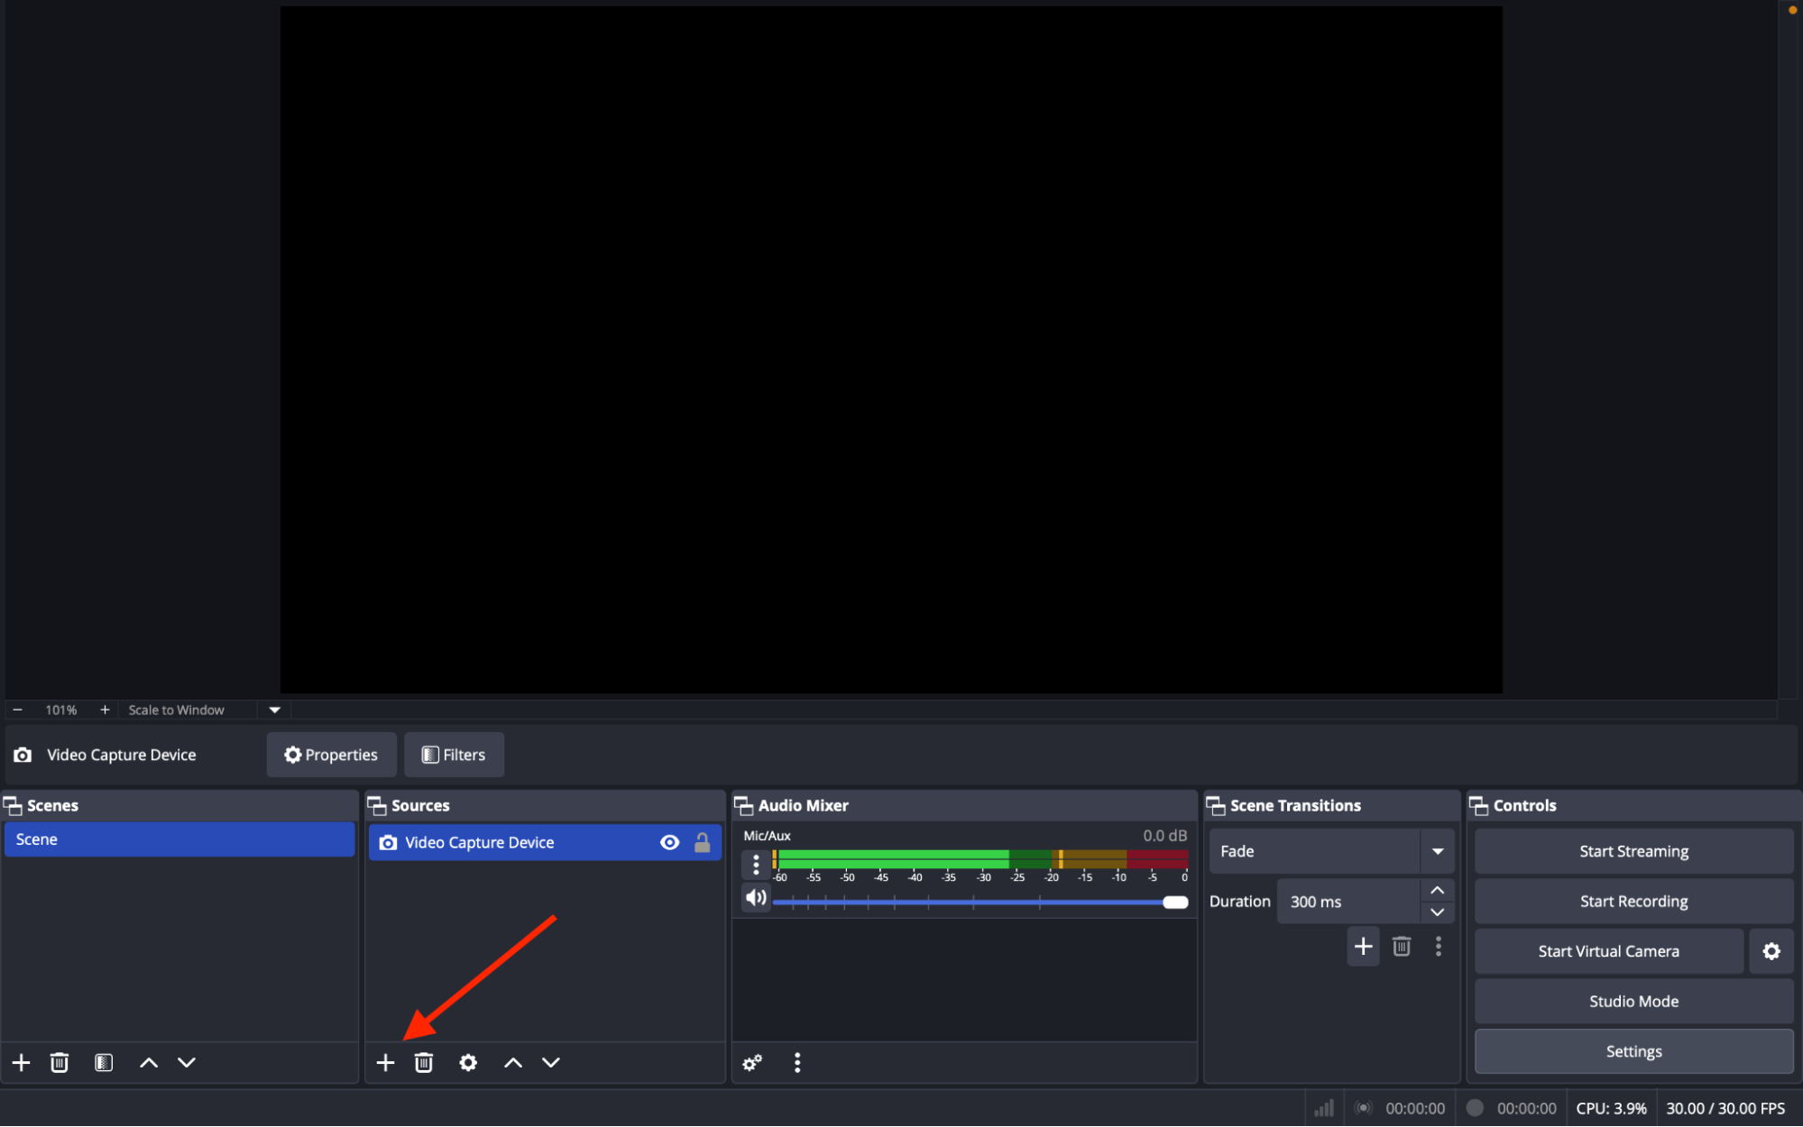Add a new scene with plus icon
Image resolution: width=1803 pixels, height=1127 pixels.
click(x=21, y=1063)
